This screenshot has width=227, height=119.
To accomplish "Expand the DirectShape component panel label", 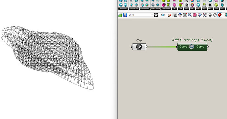I will [x=155, y=9].
